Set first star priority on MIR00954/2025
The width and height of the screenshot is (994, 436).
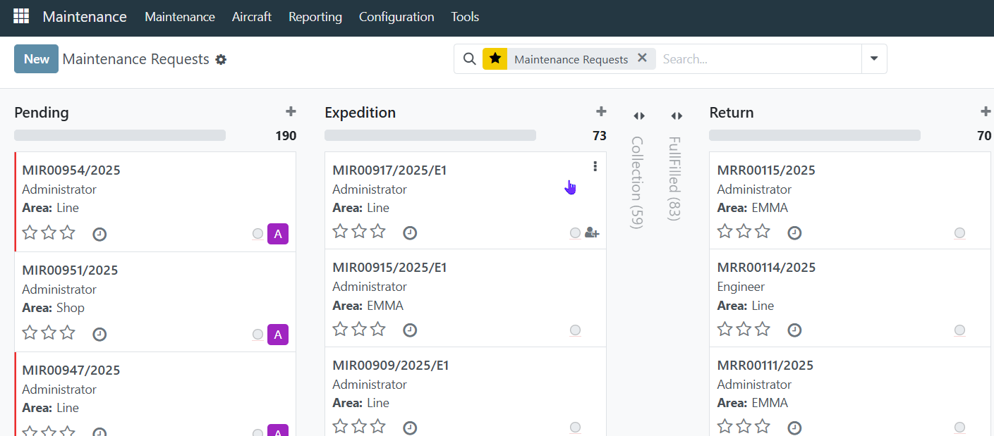point(30,232)
